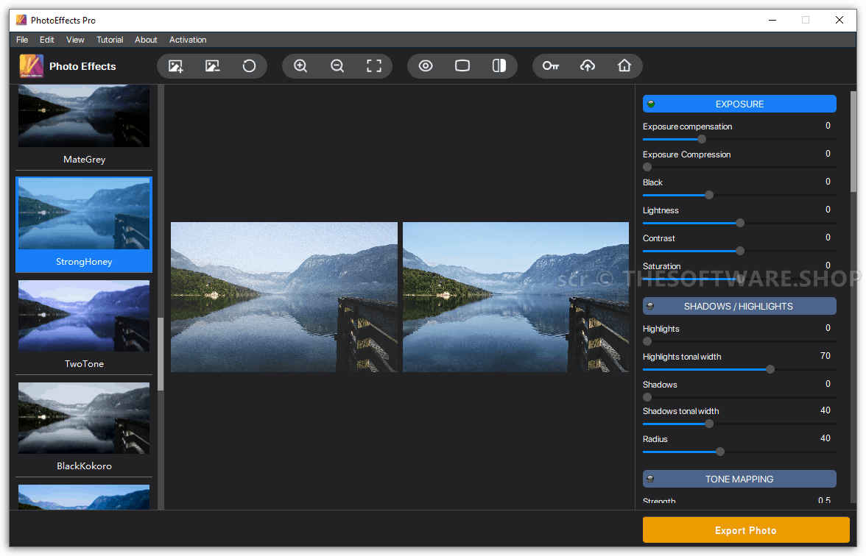Click the home icon in toolbar
866x556 pixels.
624,66
